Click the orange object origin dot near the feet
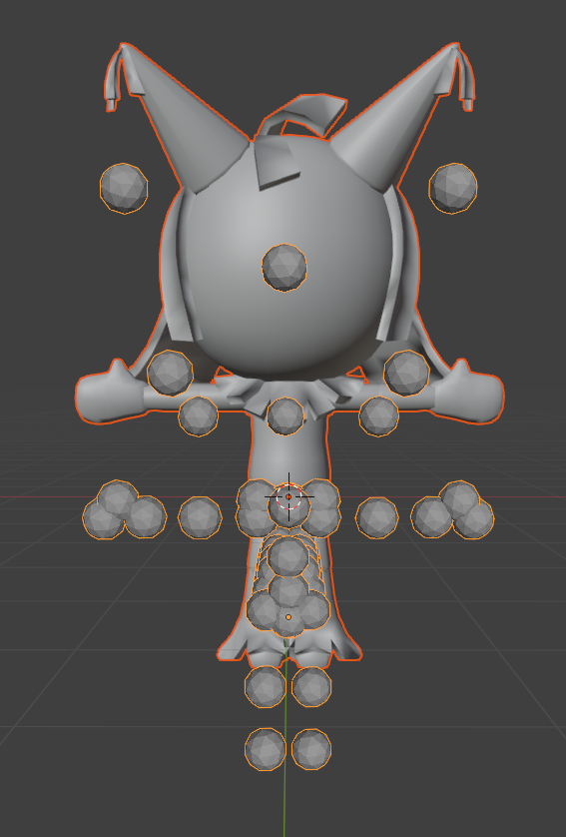Screen dimensions: 566x837 click(288, 617)
